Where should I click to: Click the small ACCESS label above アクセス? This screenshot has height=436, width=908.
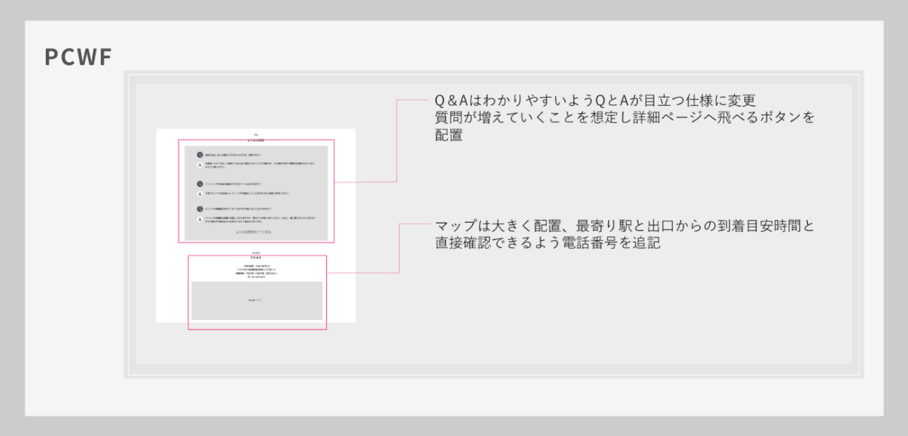pyautogui.click(x=256, y=253)
